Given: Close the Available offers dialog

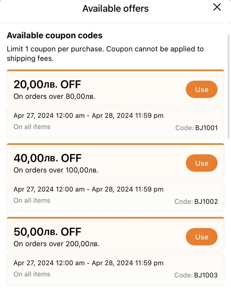Looking at the screenshot, I should (x=217, y=8).
